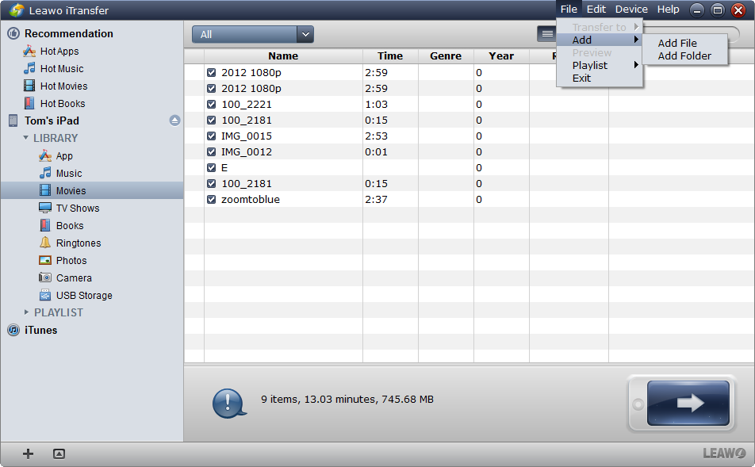
Task: Select the Recommendation heading
Action: (x=69, y=34)
